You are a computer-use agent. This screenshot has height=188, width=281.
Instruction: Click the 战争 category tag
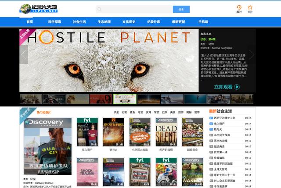point(165,112)
